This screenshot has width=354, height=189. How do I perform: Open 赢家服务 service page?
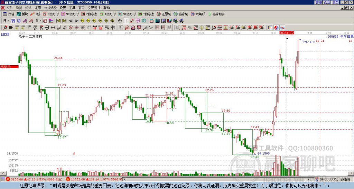coord(216,14)
